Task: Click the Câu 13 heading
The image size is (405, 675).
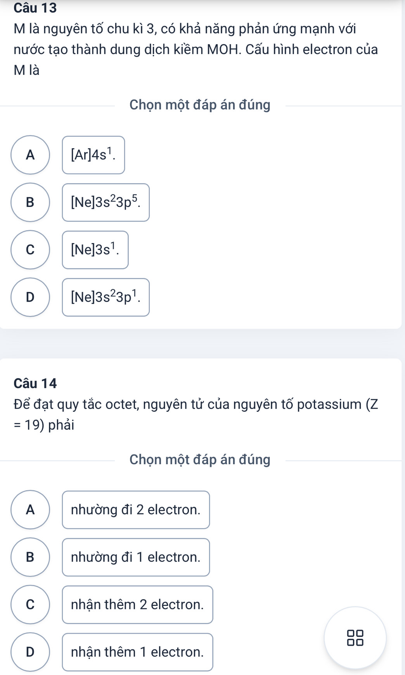Action: tap(35, 8)
